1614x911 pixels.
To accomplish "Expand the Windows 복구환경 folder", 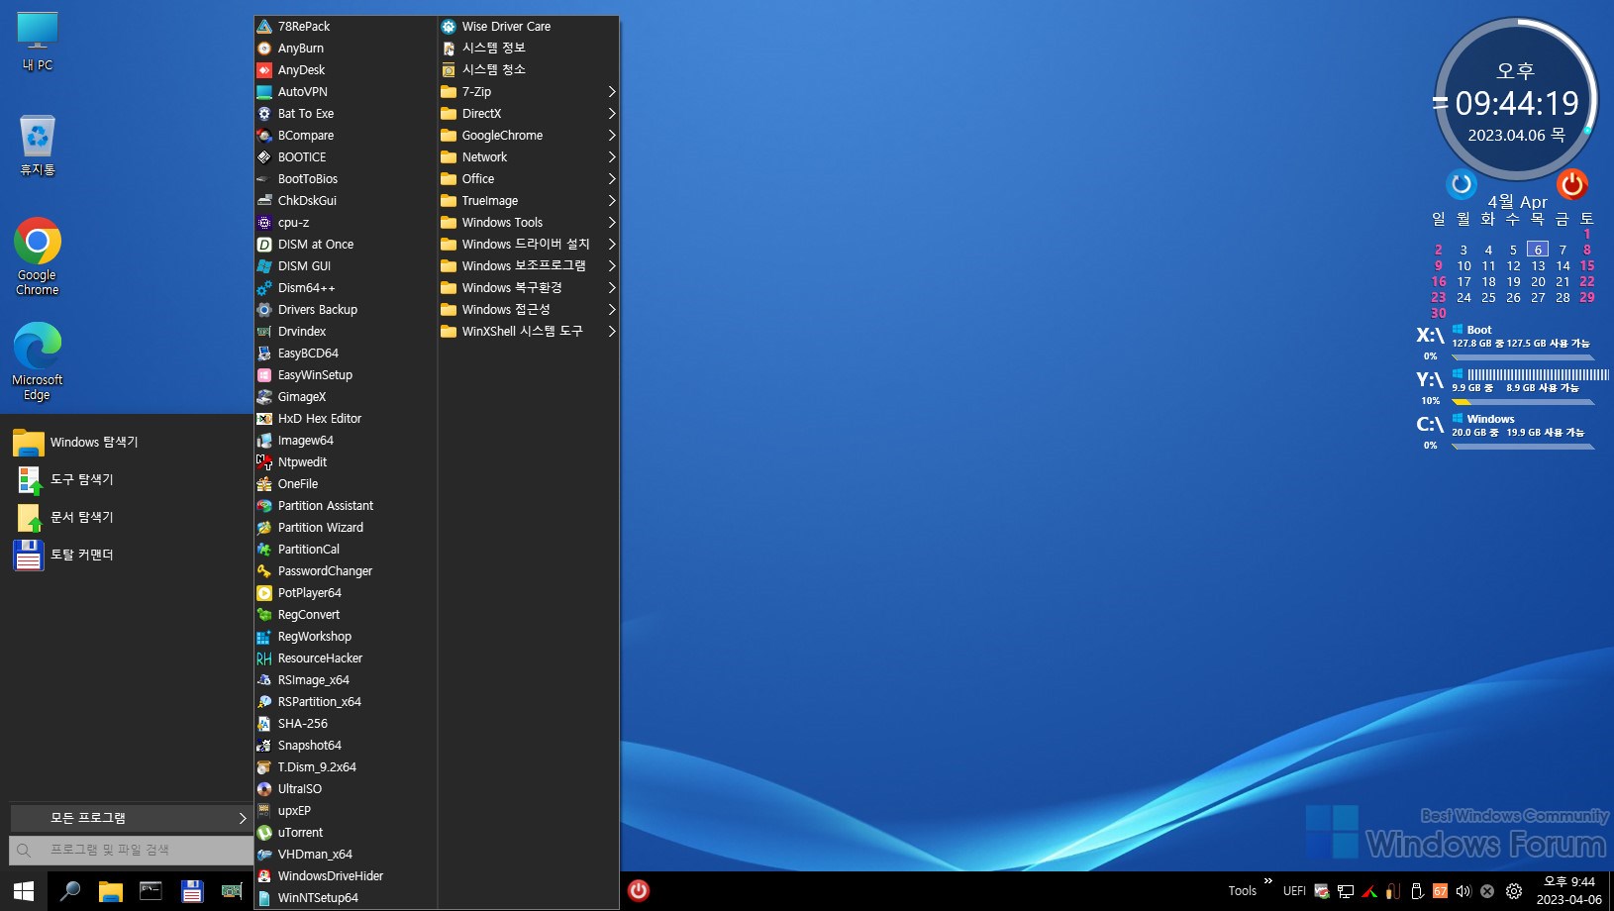I will tap(529, 288).
